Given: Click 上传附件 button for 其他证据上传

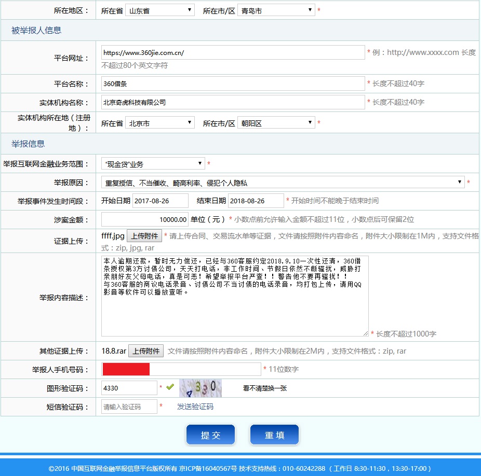Looking at the screenshot, I should click(x=146, y=351).
